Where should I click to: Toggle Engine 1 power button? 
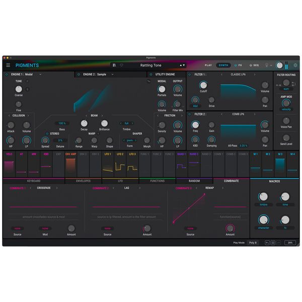pyautogui.click(x=7, y=74)
